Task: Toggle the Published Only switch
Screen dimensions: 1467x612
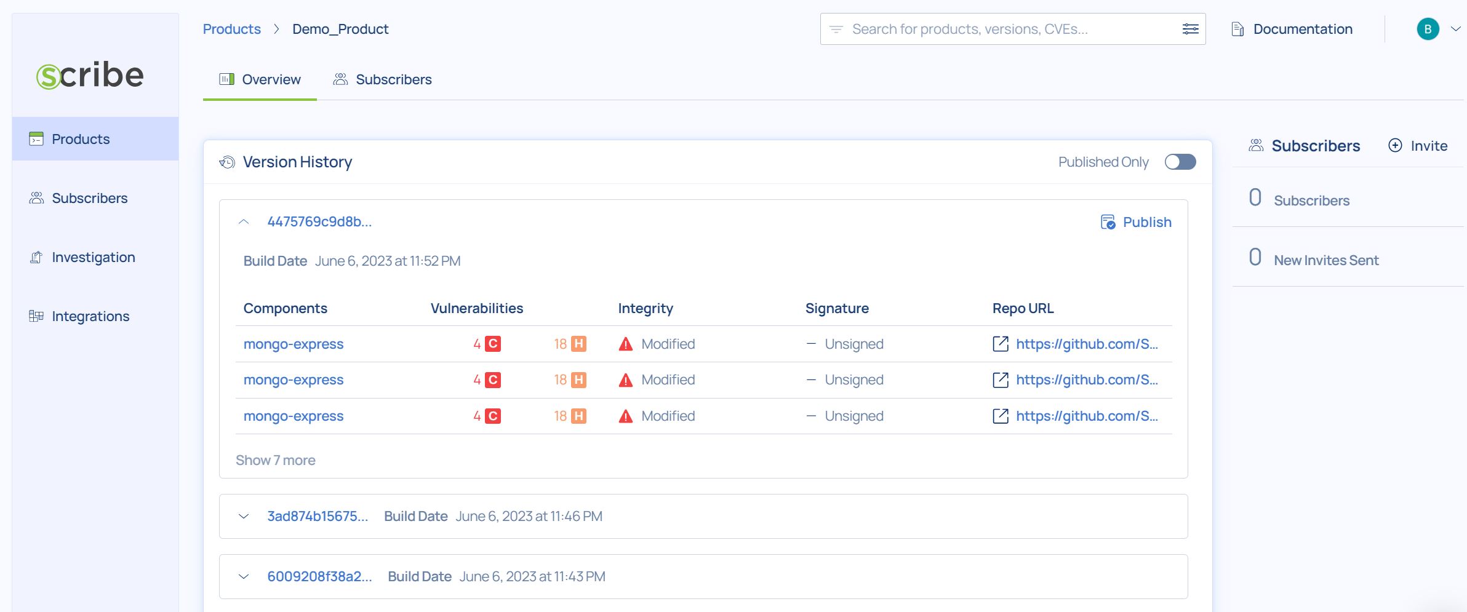Action: (x=1180, y=162)
